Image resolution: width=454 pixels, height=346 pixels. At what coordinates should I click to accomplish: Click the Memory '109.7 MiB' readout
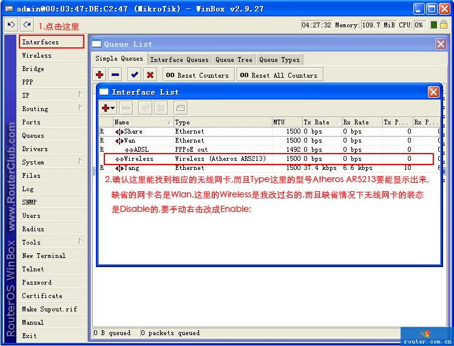[x=378, y=25]
